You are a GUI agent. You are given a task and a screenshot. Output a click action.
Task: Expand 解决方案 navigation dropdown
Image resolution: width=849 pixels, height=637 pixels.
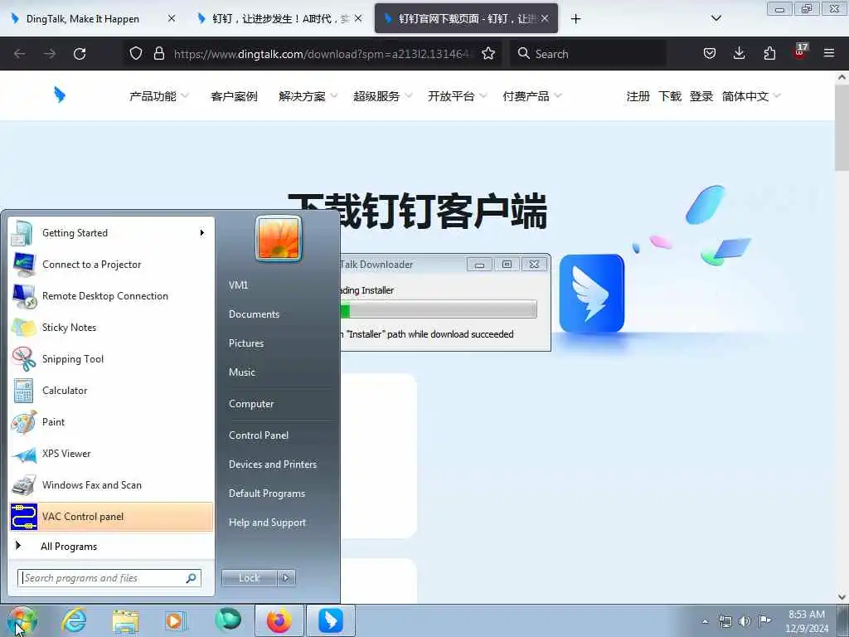[308, 96]
